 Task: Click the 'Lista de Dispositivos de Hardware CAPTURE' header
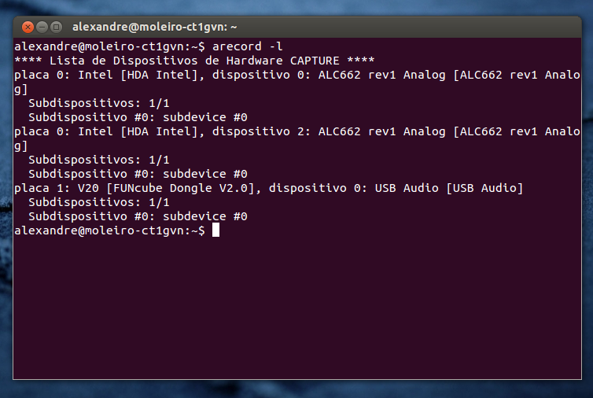tap(194, 61)
